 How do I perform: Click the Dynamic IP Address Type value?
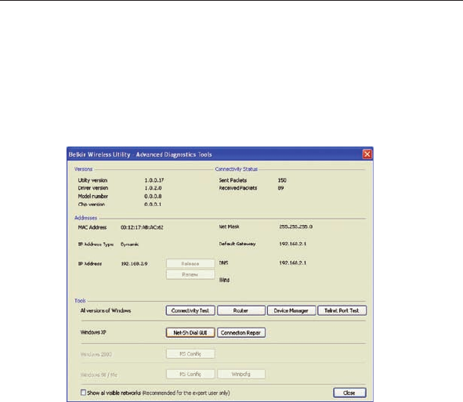129,244
